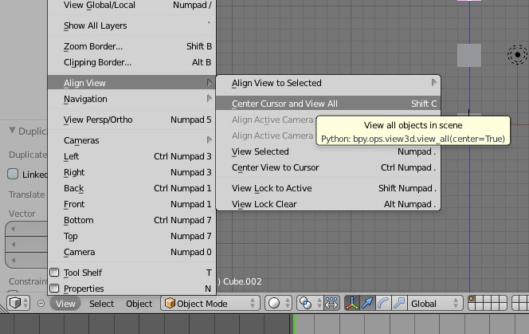Collapse the Duplicate panel triangle

(x=13, y=130)
